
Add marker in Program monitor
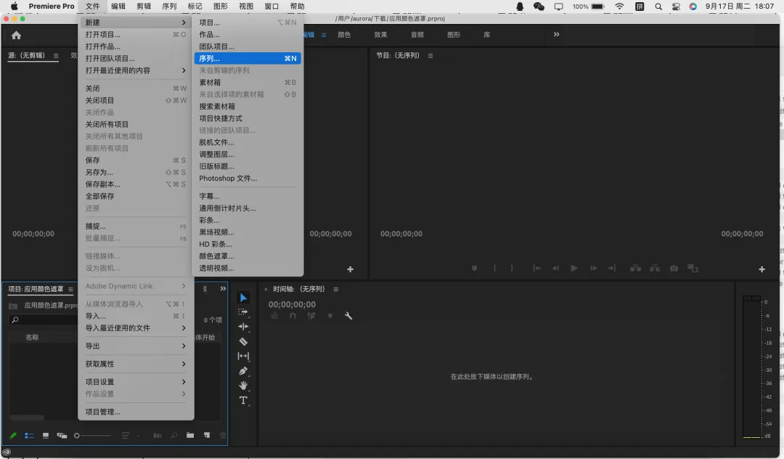coord(475,269)
